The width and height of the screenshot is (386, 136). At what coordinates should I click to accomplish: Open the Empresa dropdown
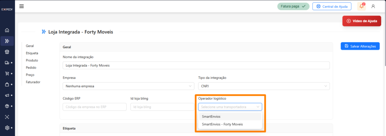tap(129, 86)
